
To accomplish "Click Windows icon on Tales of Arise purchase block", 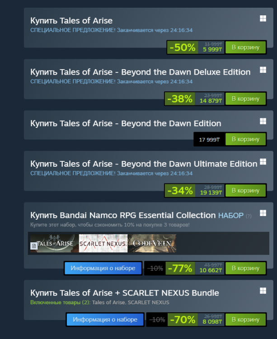I will [263, 18].
